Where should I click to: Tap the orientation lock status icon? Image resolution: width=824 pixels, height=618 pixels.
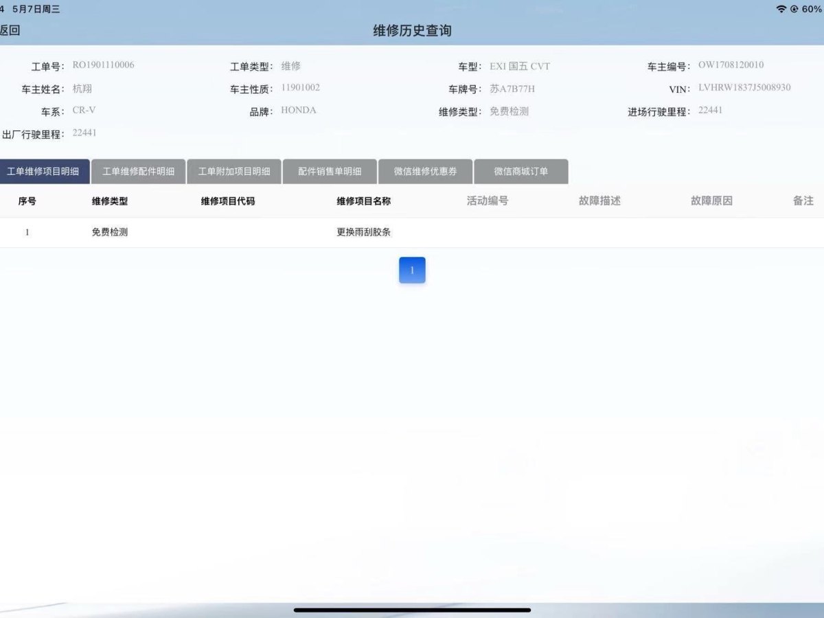tap(794, 9)
